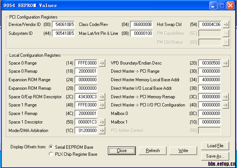Select Serial EEPROM Base radio option
This screenshot has height=168, width=237.
[51, 147]
